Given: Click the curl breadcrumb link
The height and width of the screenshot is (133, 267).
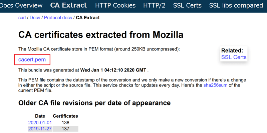Looking at the screenshot, I should click(22, 18).
